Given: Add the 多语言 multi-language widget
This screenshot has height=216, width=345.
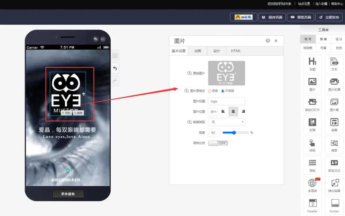Looking at the screenshot, I should [312, 186].
